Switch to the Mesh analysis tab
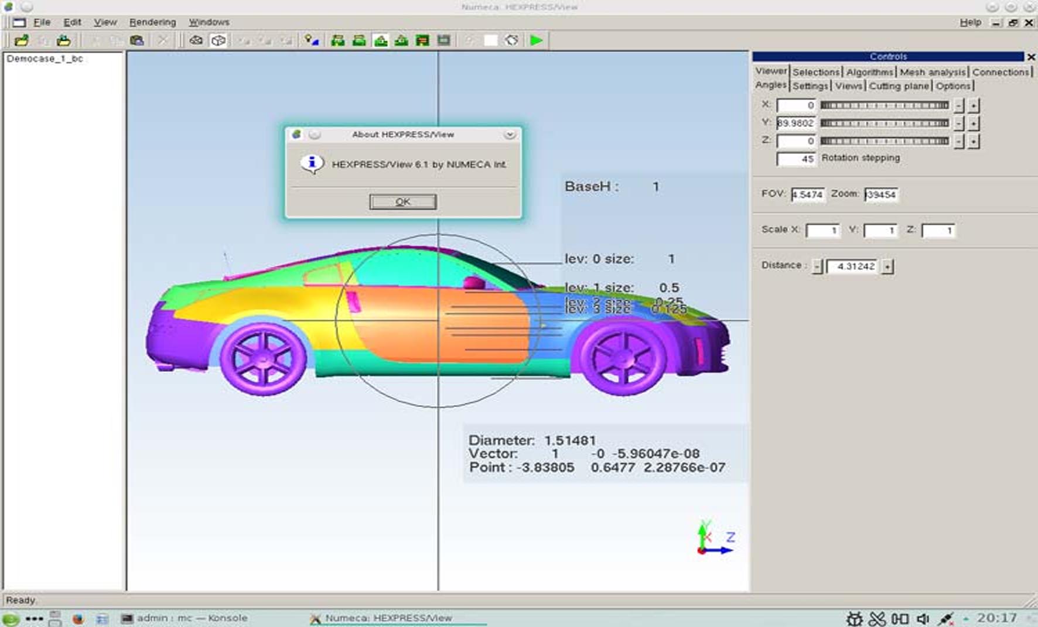The width and height of the screenshot is (1038, 627). 932,72
